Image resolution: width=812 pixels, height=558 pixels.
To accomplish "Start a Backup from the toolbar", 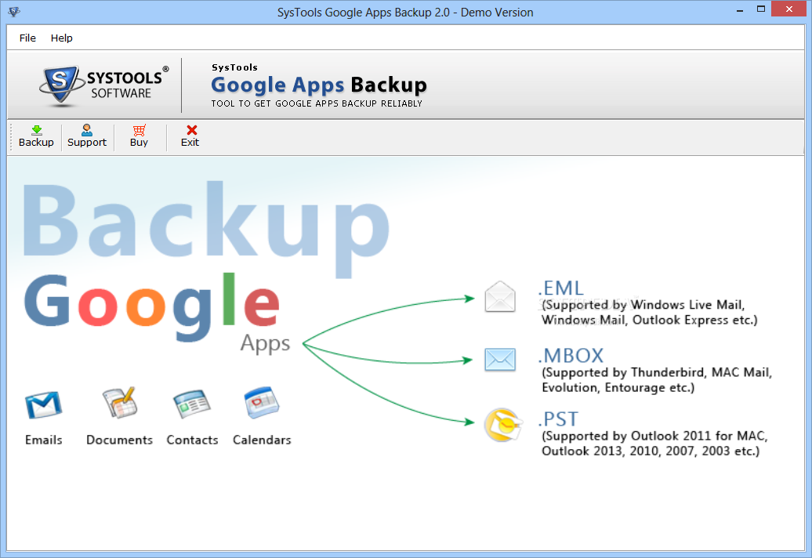I will point(36,136).
